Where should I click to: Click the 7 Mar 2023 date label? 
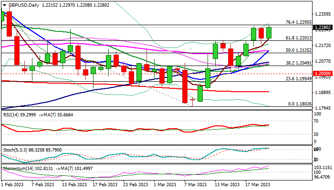[x=196, y=184]
